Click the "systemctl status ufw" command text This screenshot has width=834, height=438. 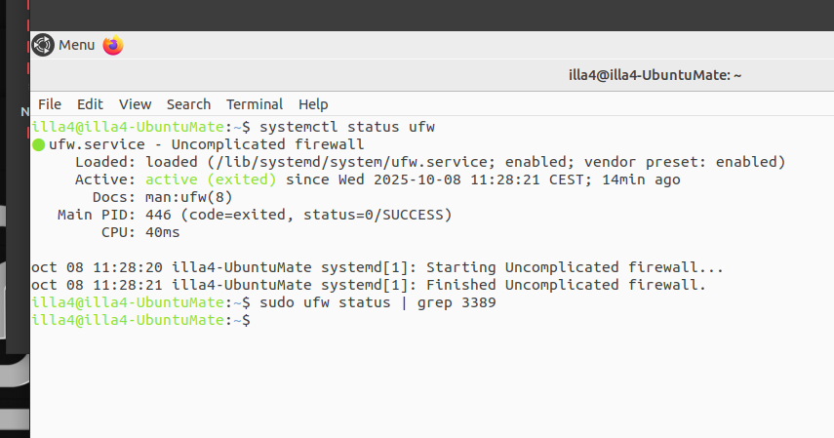coord(346,127)
